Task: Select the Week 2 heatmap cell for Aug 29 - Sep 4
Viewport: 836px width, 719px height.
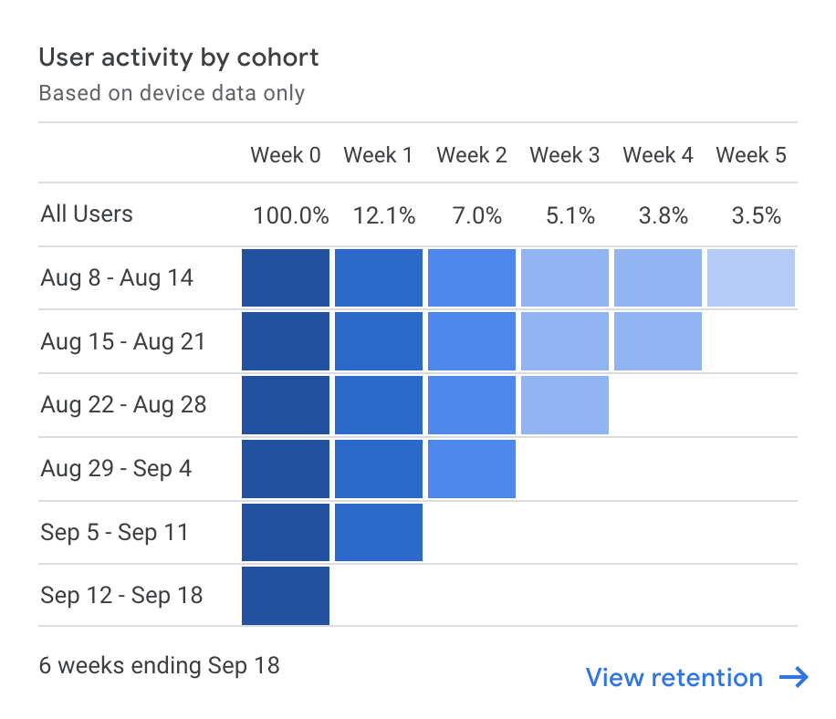Action: point(471,468)
